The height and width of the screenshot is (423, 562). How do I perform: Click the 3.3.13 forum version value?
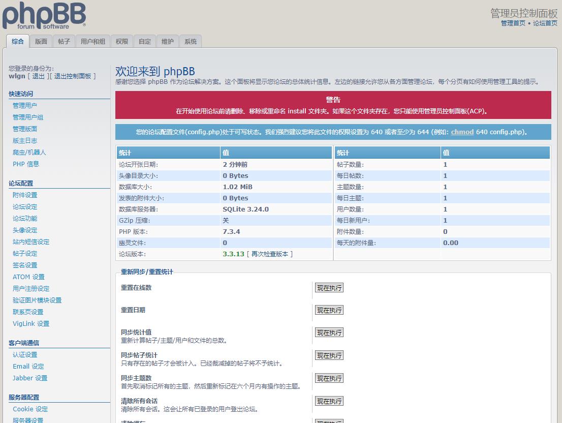click(x=233, y=254)
